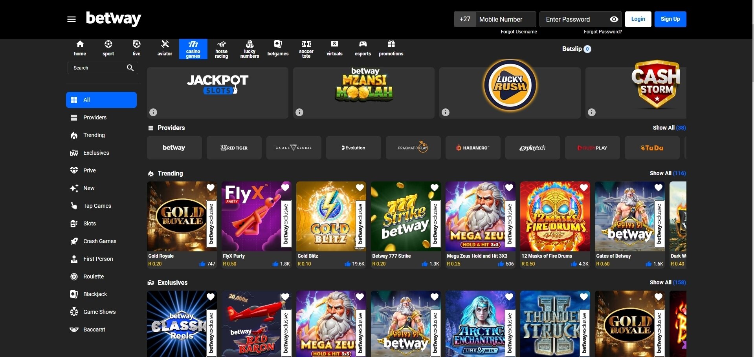Select the Prive category
The image size is (754, 357).
101,170
